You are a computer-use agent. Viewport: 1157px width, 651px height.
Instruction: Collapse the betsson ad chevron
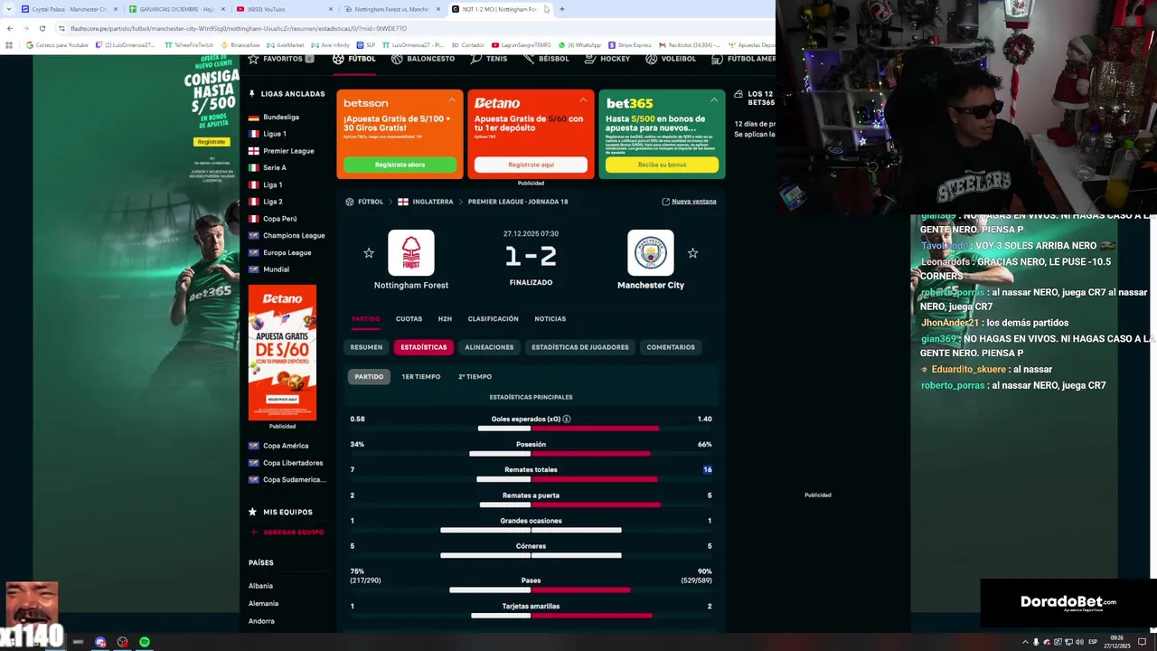coord(452,99)
